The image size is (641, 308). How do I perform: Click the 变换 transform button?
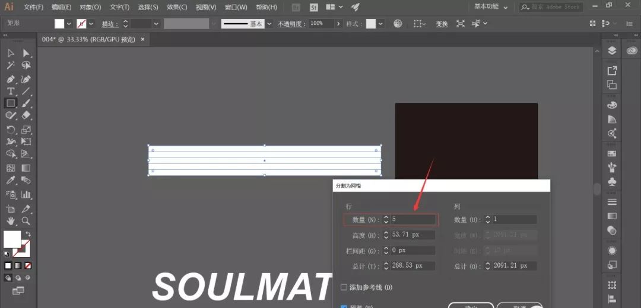(x=442, y=24)
